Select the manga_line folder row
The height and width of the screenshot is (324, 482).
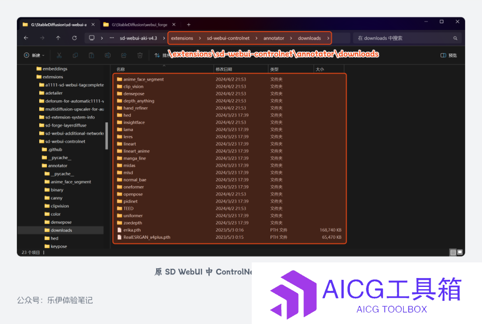coord(230,158)
